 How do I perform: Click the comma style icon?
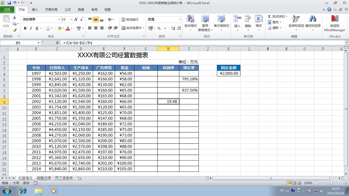(x=165, y=28)
